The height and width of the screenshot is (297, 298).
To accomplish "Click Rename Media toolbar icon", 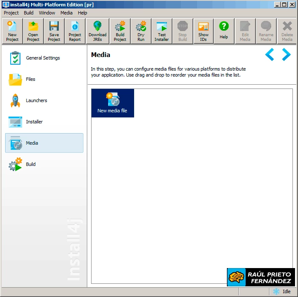I will coord(266,31).
